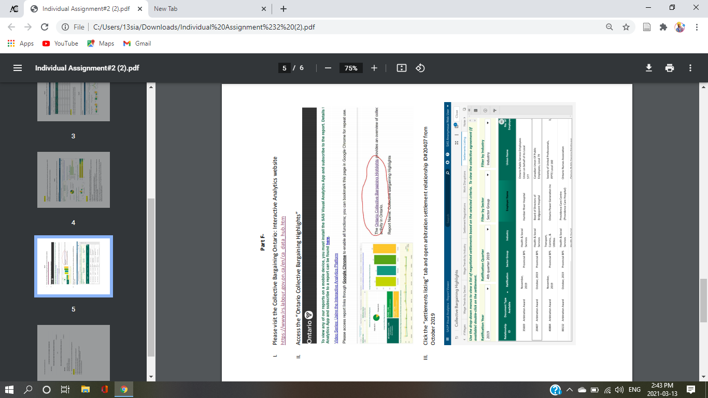Click the 75% zoom level field
The width and height of the screenshot is (708, 398).
point(351,68)
